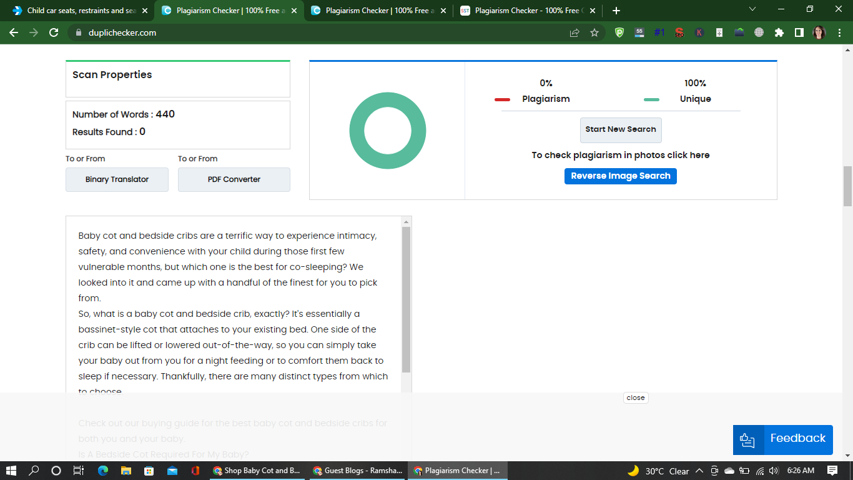Open the clock showing 6:26 AM

[801, 471]
